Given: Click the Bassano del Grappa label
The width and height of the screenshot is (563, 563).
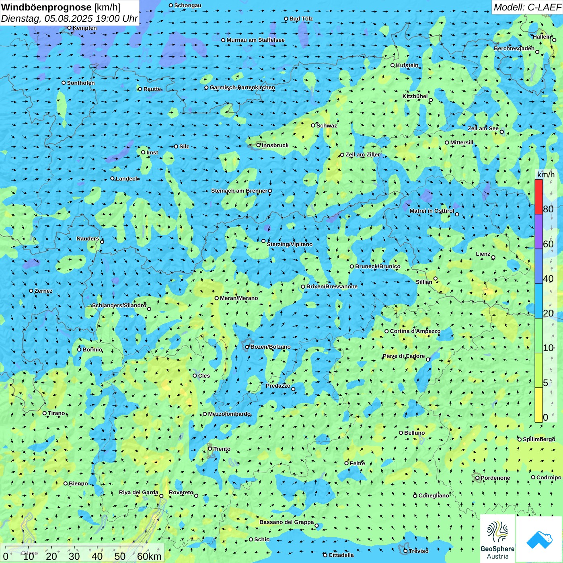Looking at the screenshot, I should click(287, 522).
